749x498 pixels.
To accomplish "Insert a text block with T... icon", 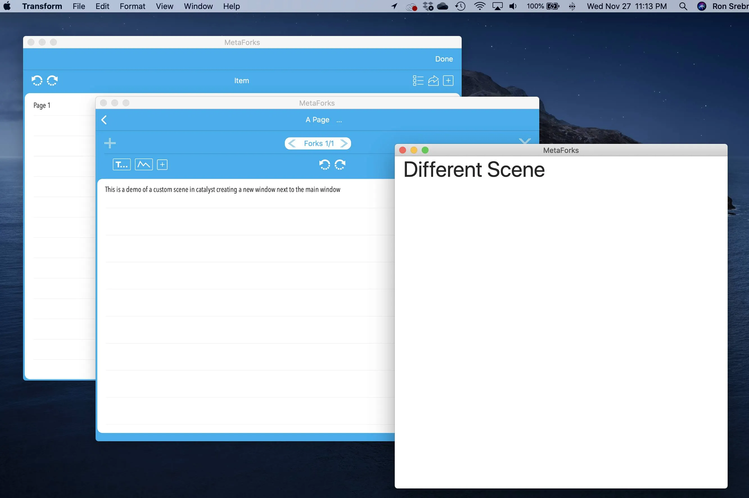I will point(121,164).
